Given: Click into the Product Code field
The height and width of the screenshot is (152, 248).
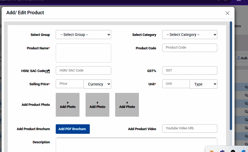Looking at the screenshot, I should (x=190, y=48).
